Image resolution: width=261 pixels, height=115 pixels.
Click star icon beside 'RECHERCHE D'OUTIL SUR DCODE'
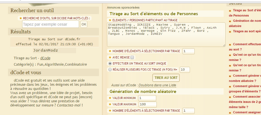21,18
